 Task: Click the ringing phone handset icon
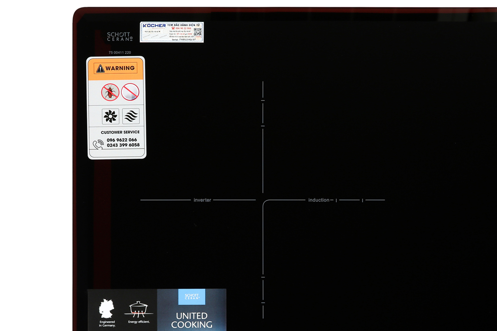pyautogui.click(x=98, y=144)
